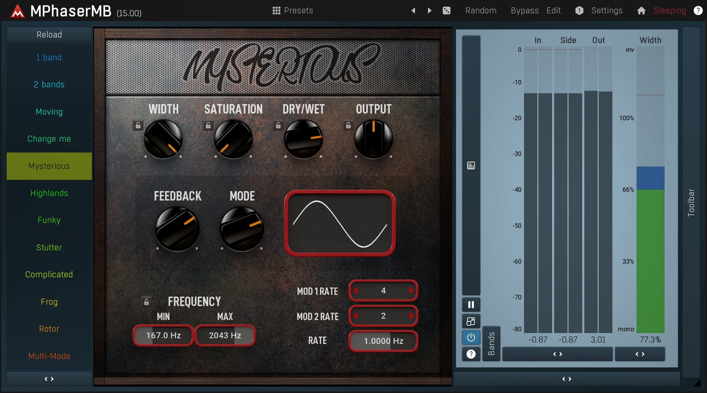Click the Rate 1.0000 Hz slider field
The height and width of the screenshot is (393, 707).
[383, 341]
